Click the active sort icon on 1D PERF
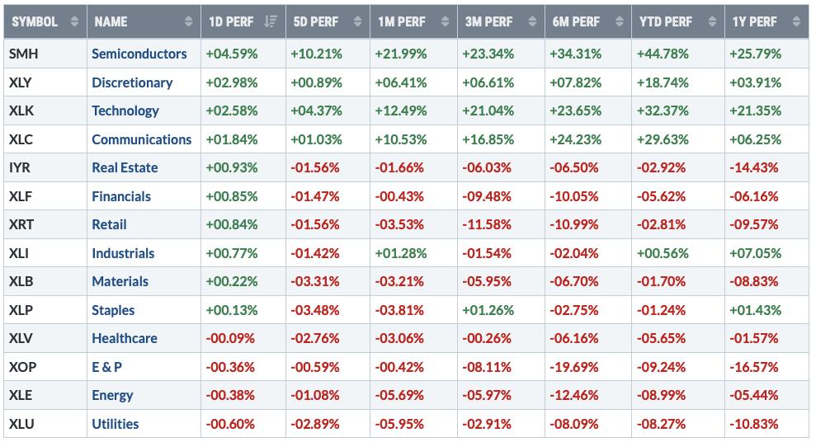 (269, 22)
